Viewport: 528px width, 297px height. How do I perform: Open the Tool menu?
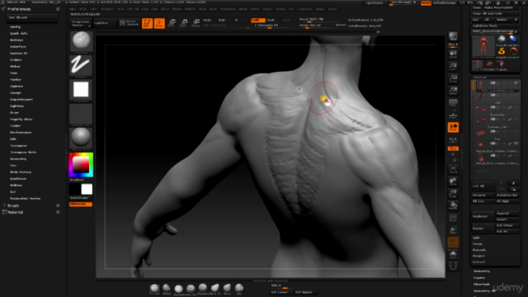coord(291,9)
